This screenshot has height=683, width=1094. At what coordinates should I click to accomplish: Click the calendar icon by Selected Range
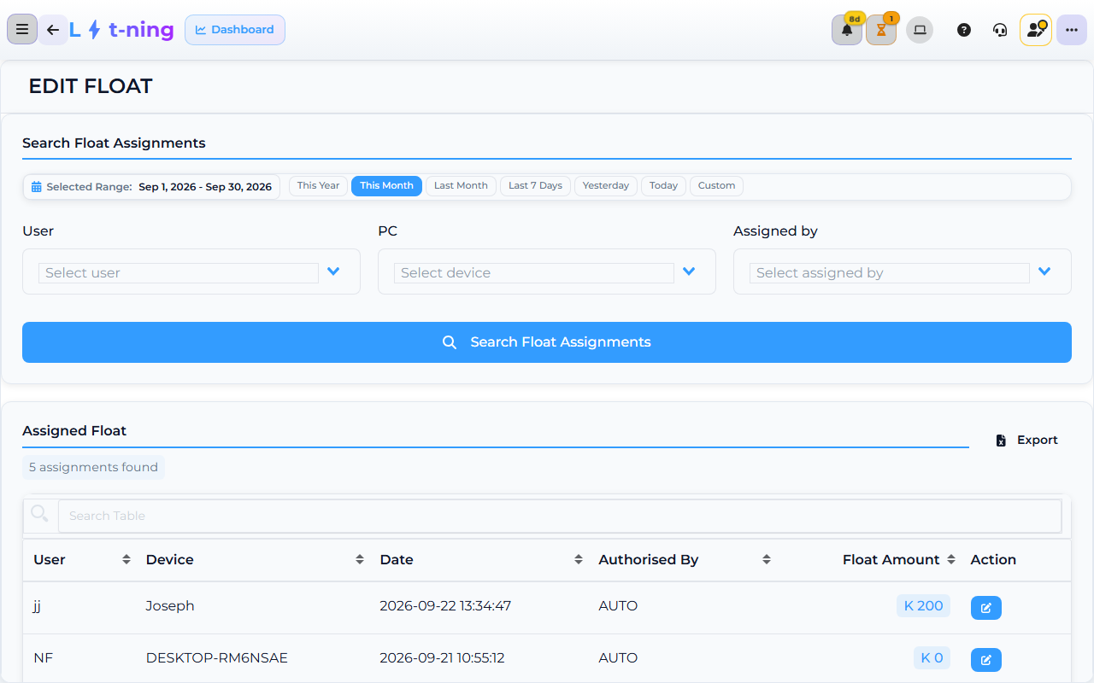click(37, 187)
